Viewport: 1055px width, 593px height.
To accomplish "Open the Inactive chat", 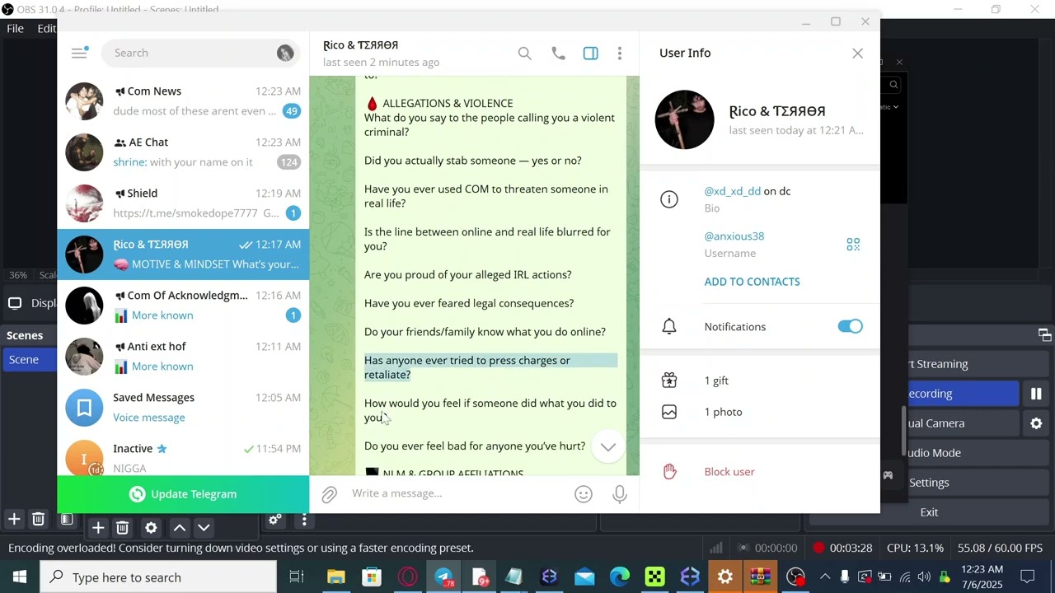I will (183, 456).
